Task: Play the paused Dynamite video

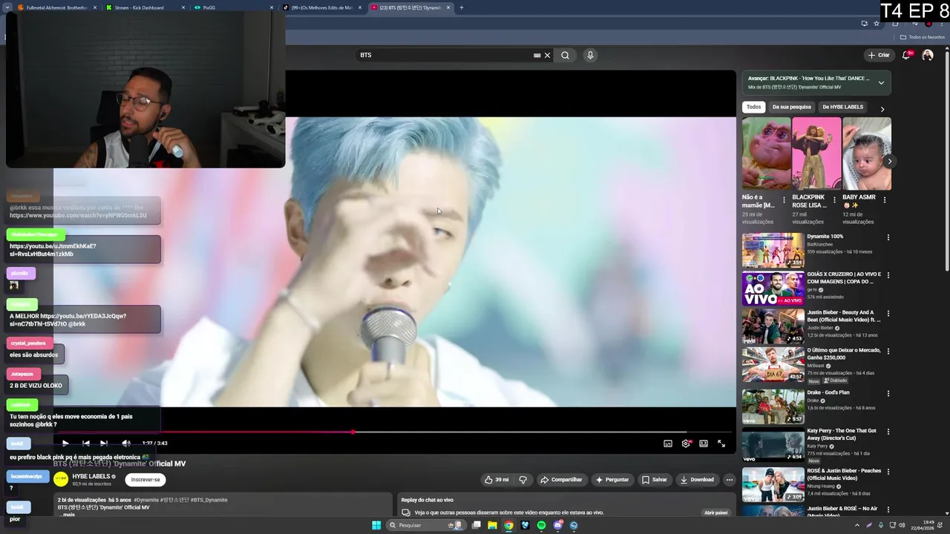Action: (65, 444)
